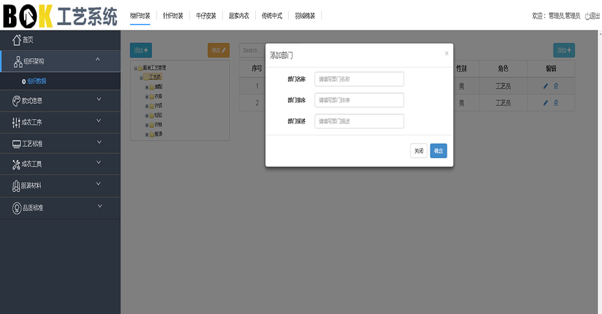Image resolution: width=602 pixels, height=314 pixels.
Task: Collapse the 服装工艺管理 tree root node
Action: point(135,68)
